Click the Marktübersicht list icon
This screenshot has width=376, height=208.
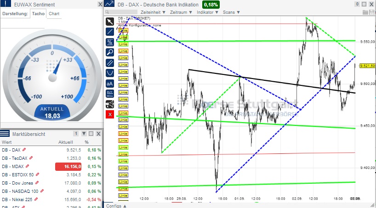[x=5, y=134]
